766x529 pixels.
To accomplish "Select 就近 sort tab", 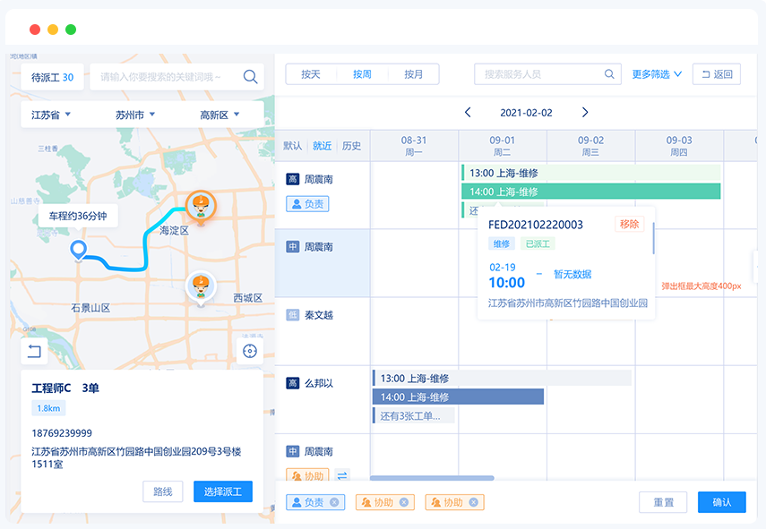I will click(322, 145).
